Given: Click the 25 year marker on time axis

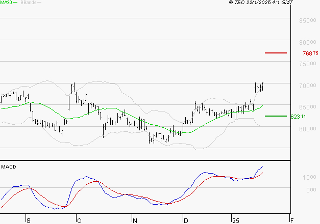Looking at the screenshot, I should 236,220.
